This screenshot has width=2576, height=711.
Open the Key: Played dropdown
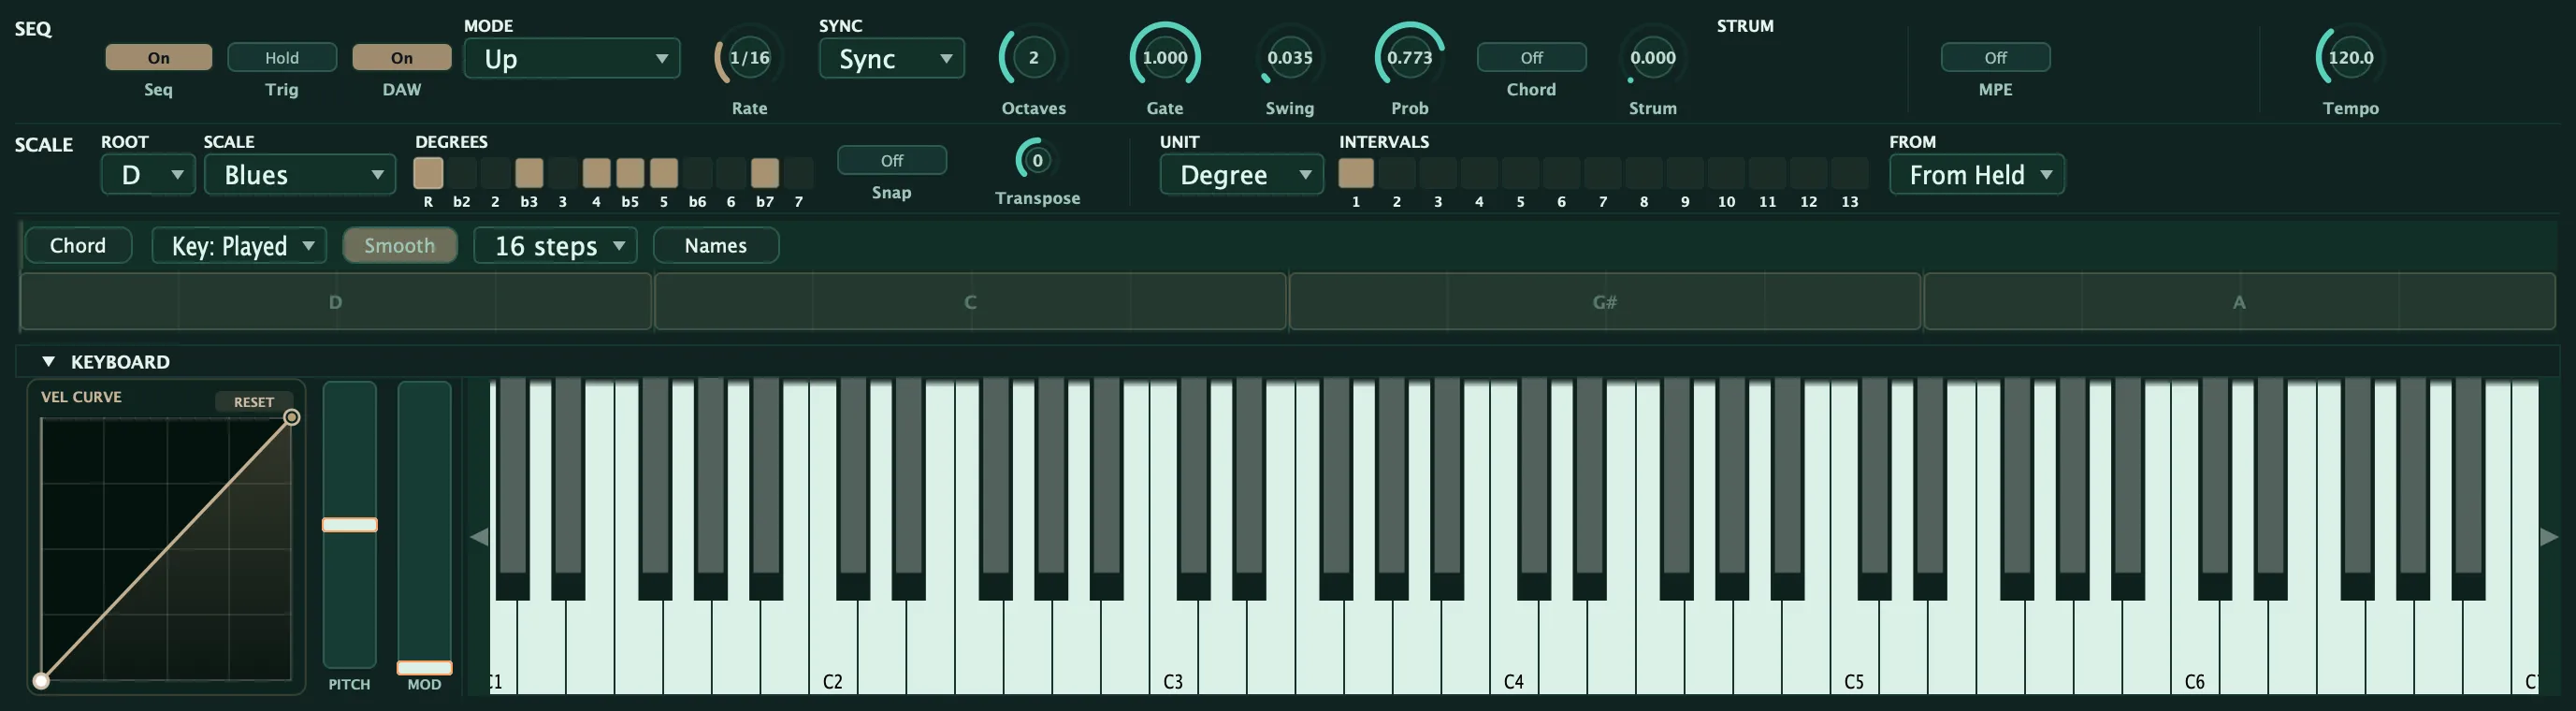tap(239, 245)
